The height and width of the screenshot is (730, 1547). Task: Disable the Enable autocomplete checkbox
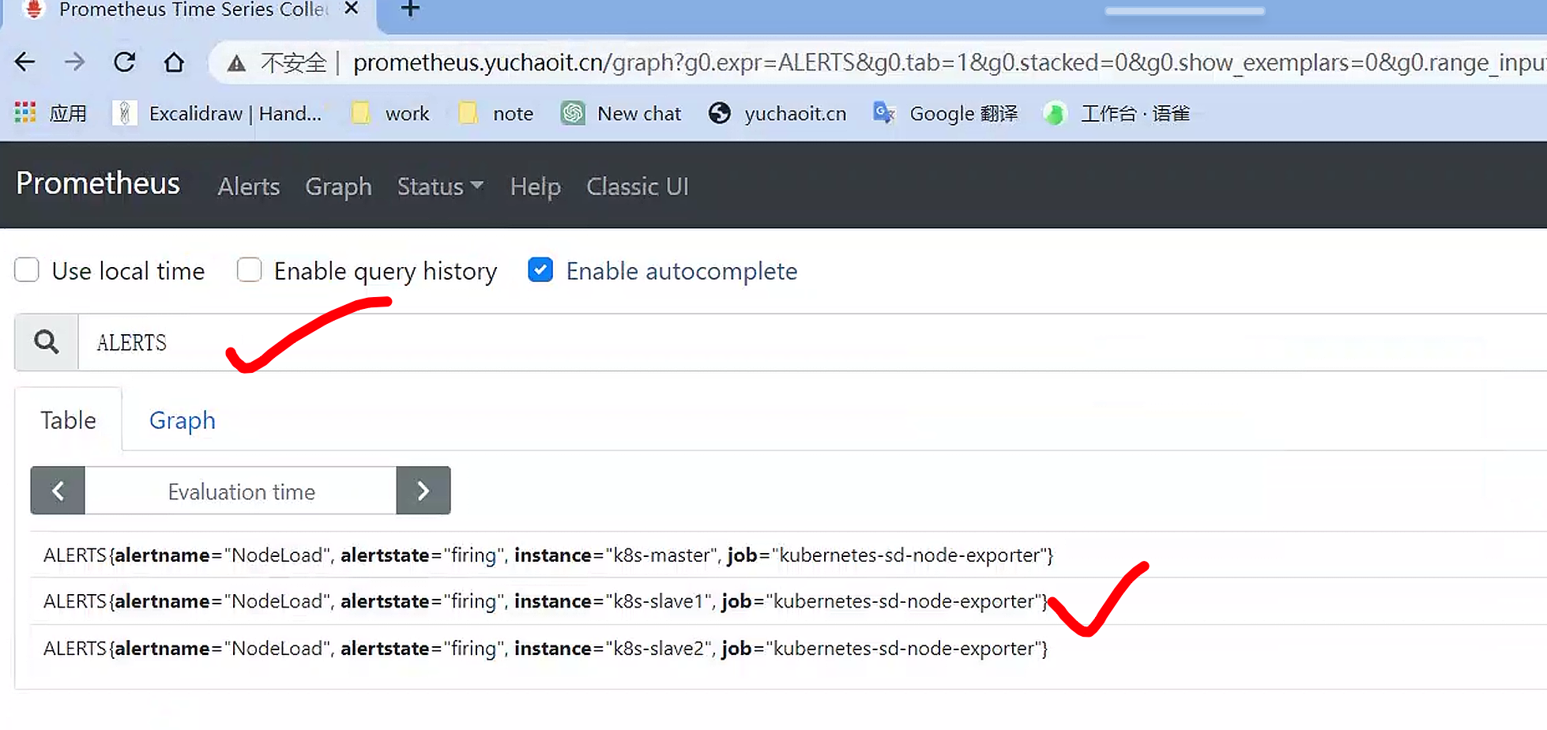coord(540,270)
